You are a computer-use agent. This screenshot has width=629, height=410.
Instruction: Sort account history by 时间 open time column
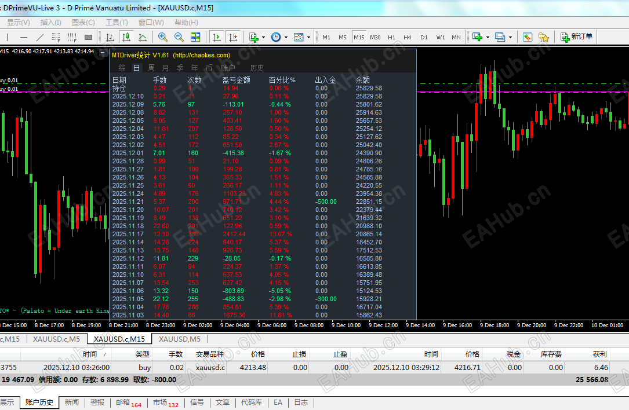click(66, 354)
